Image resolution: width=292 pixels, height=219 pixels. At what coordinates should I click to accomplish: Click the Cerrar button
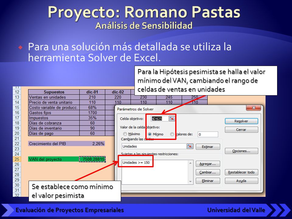[x=241, y=130]
